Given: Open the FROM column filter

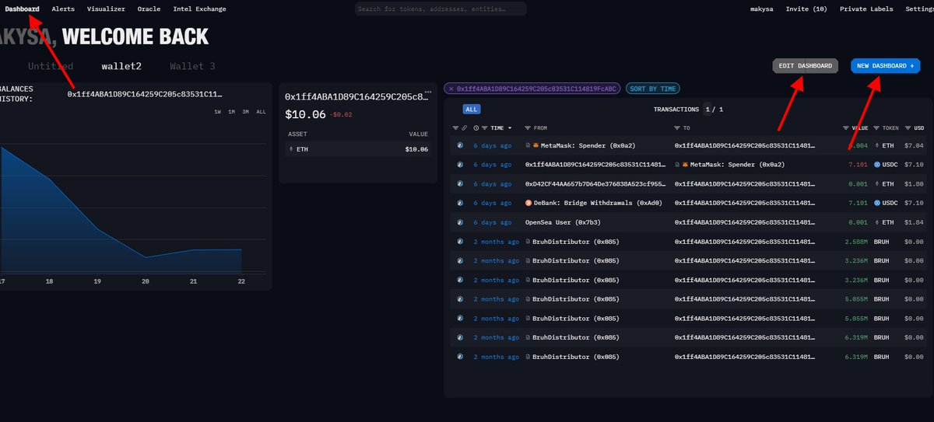Looking at the screenshot, I should (528, 127).
